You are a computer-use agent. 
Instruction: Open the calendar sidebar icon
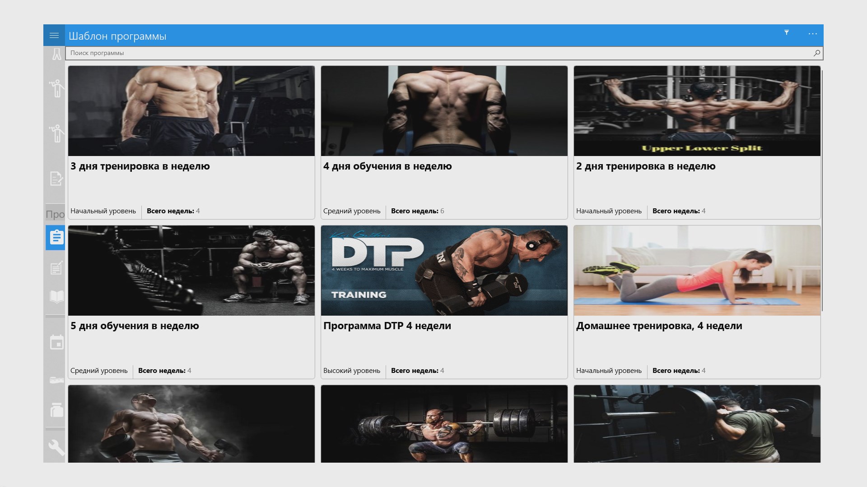coord(56,342)
